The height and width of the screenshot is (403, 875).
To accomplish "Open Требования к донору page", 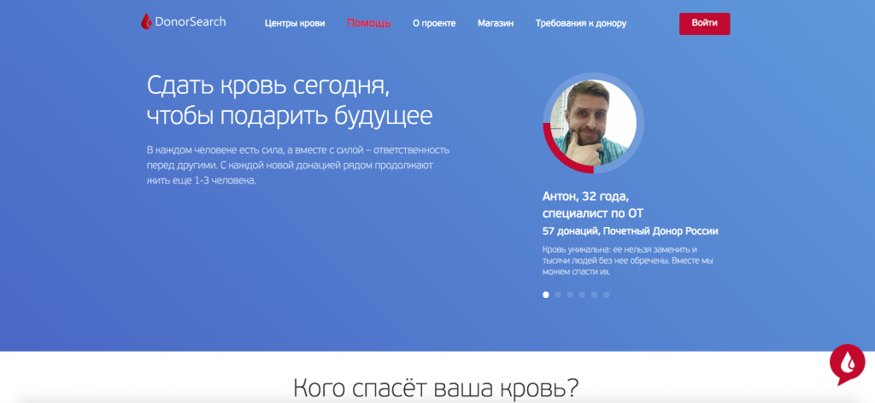I will pos(581,23).
